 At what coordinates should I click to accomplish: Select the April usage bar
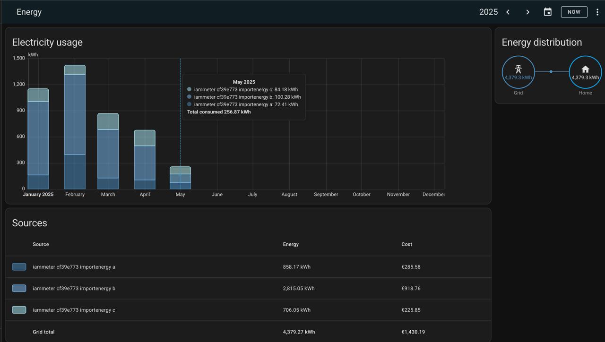click(x=145, y=160)
